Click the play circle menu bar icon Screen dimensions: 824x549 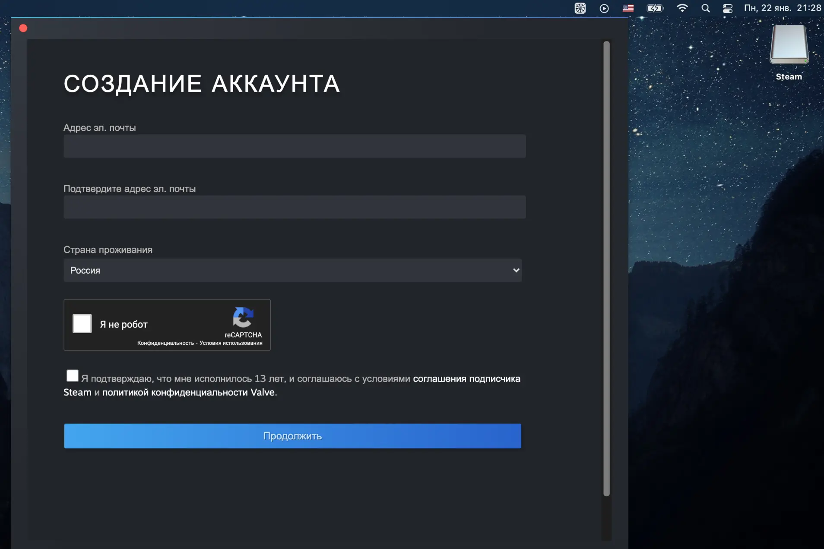(604, 8)
